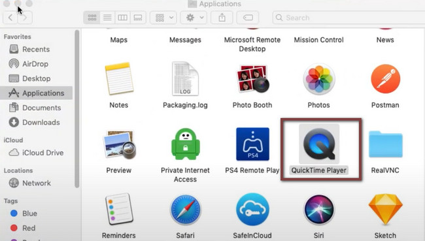The width and height of the screenshot is (425, 241).
Task: Open the gear Action menu dropdown
Action: tap(194, 18)
